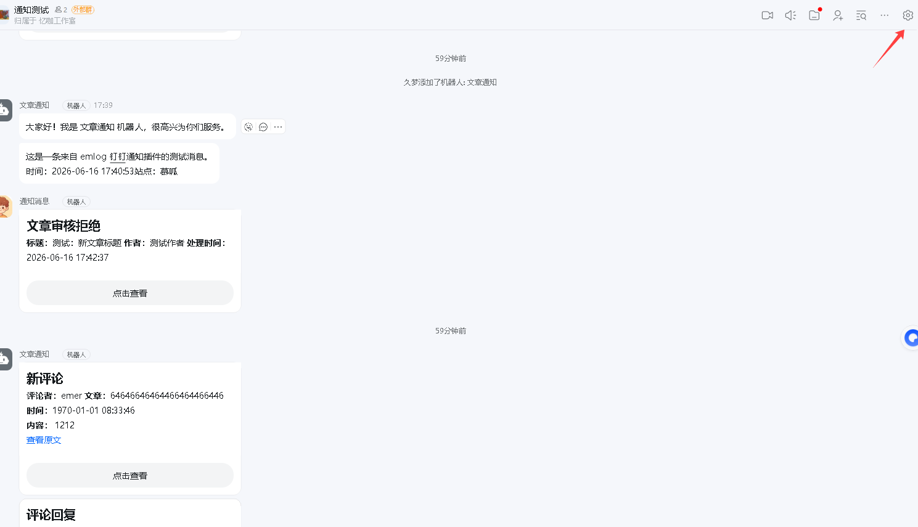
Task: Open the 通知测试 group avatar
Action: 4,14
